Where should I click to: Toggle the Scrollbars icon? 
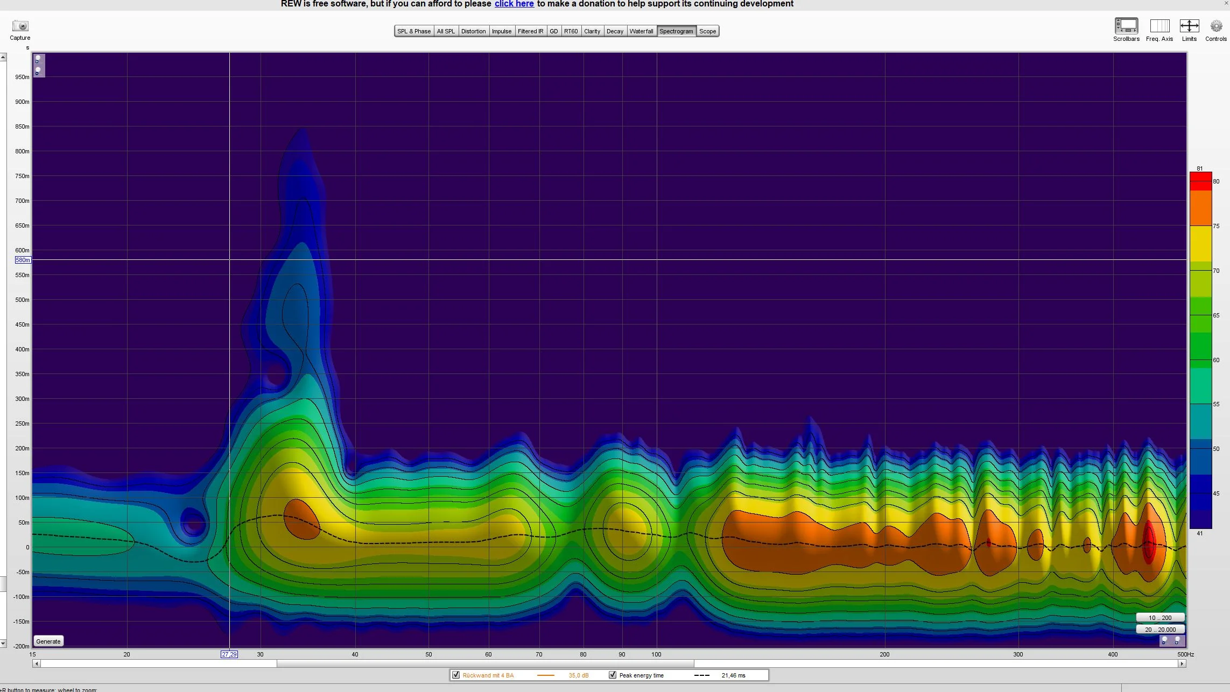pos(1126,25)
